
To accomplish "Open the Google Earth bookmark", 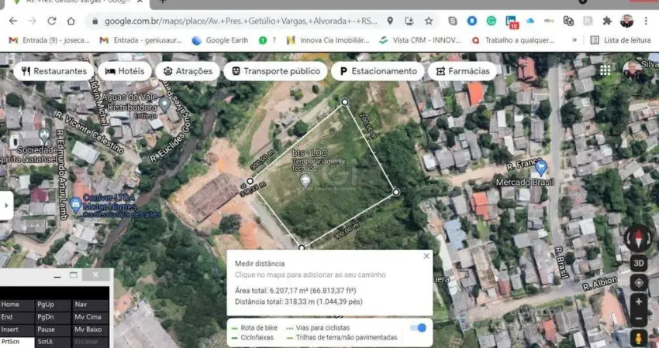I will click(220, 40).
